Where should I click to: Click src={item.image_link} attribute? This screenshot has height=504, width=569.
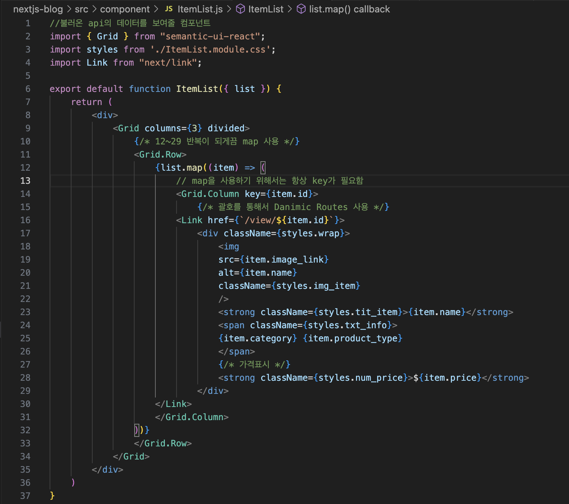pos(274,259)
